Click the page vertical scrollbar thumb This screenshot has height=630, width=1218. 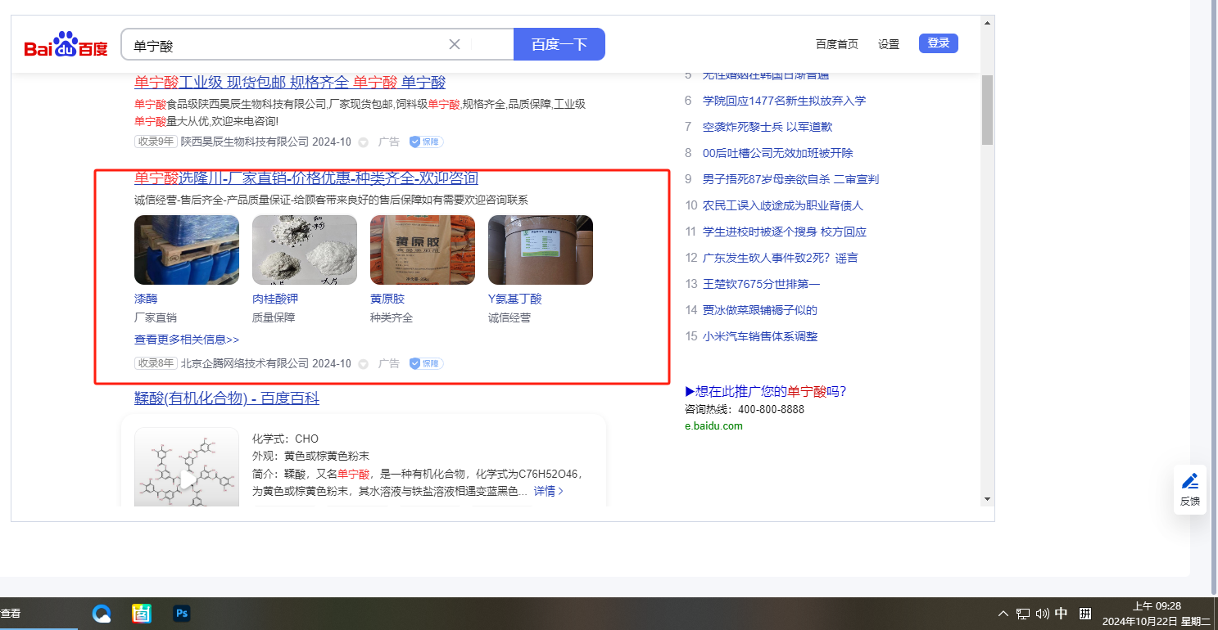click(987, 109)
